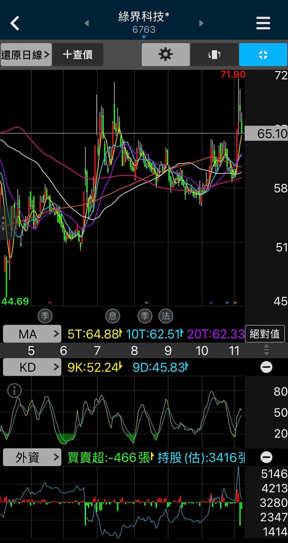Viewport: 288px width, 543px height.
Task: Collapse the KD panel with minus icon
Action: [x=266, y=367]
